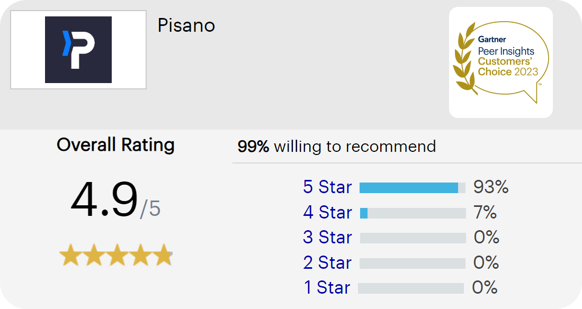Click the empty 3 Star bar

tap(413, 238)
